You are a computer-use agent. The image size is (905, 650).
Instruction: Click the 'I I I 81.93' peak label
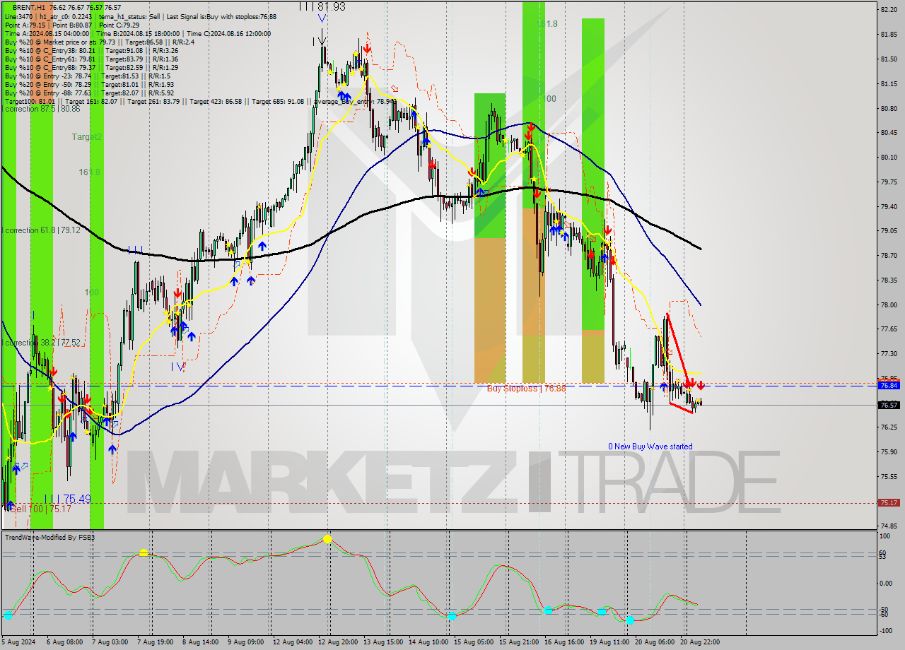click(322, 6)
